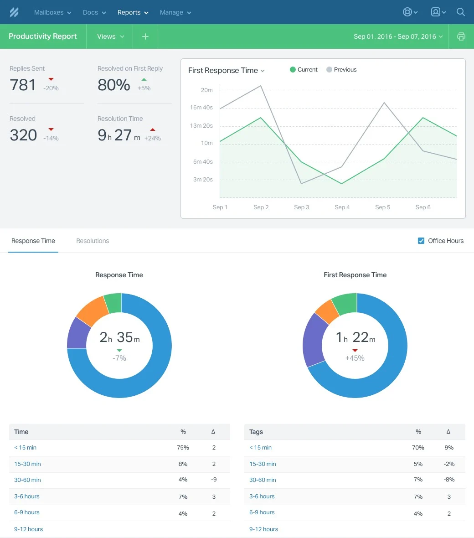Click the Sep 4 point on line chart
The height and width of the screenshot is (538, 474).
[x=342, y=184]
